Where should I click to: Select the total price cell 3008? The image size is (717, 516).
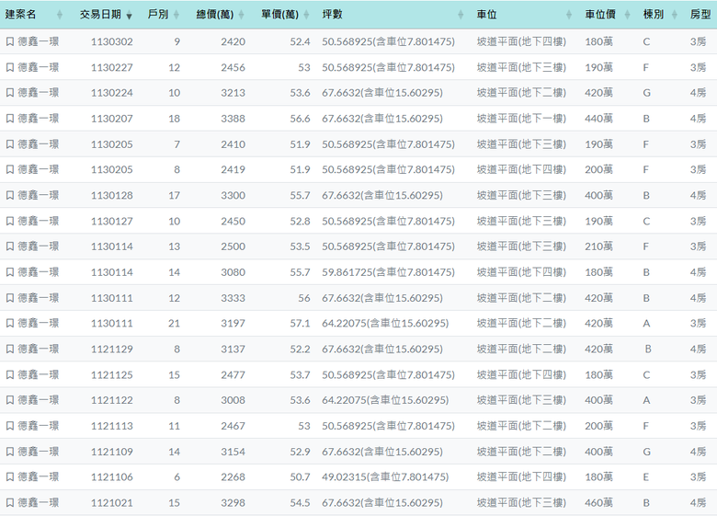233,400
